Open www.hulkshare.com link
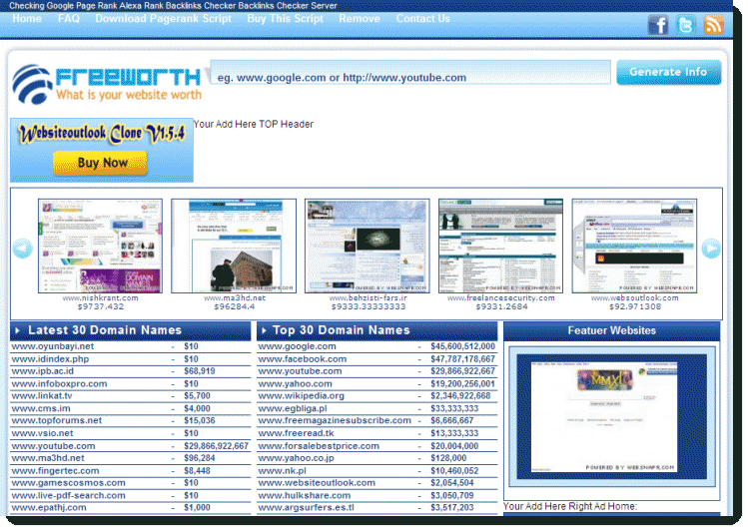The height and width of the screenshot is (531, 748). 304,496
